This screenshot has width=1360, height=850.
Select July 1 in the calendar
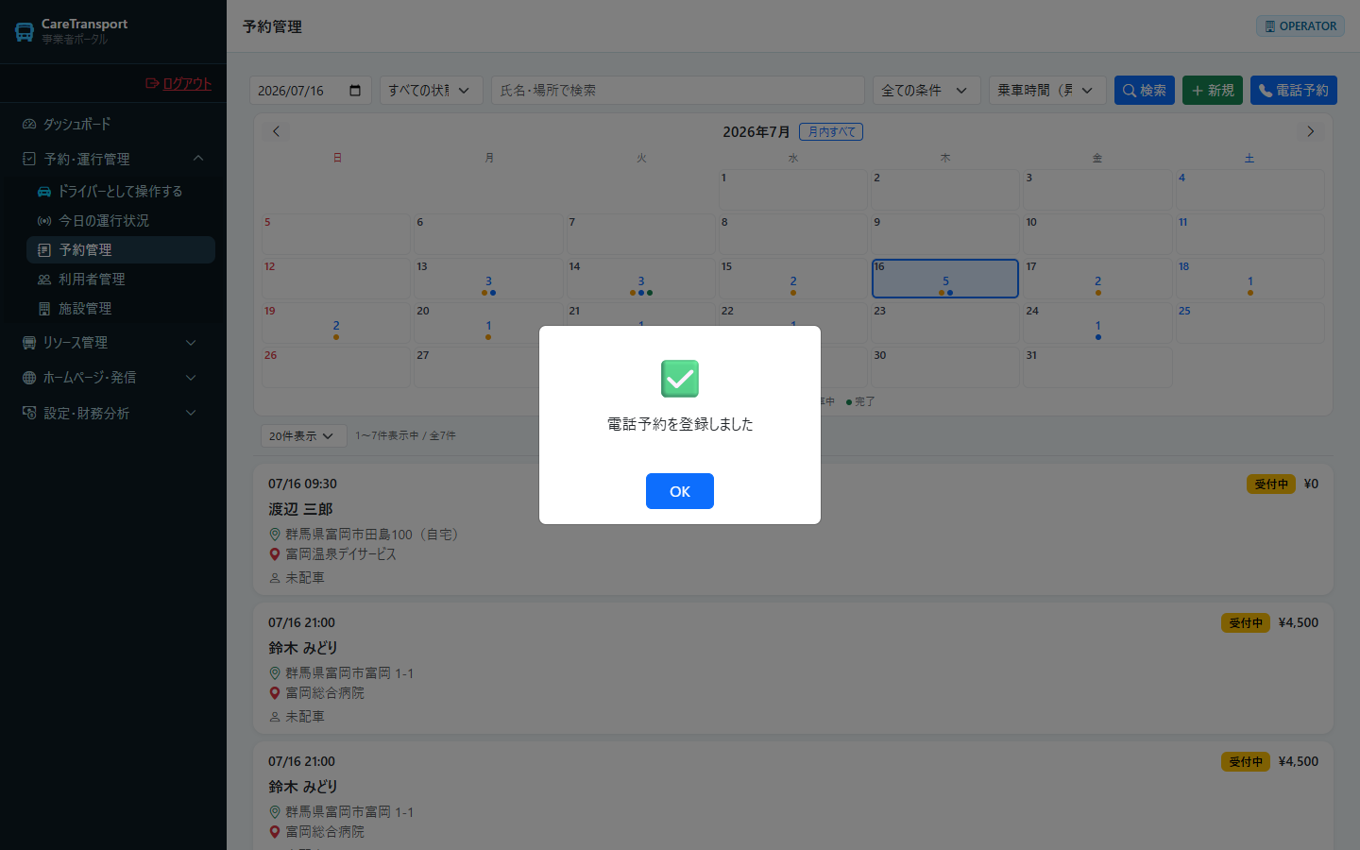click(793, 190)
